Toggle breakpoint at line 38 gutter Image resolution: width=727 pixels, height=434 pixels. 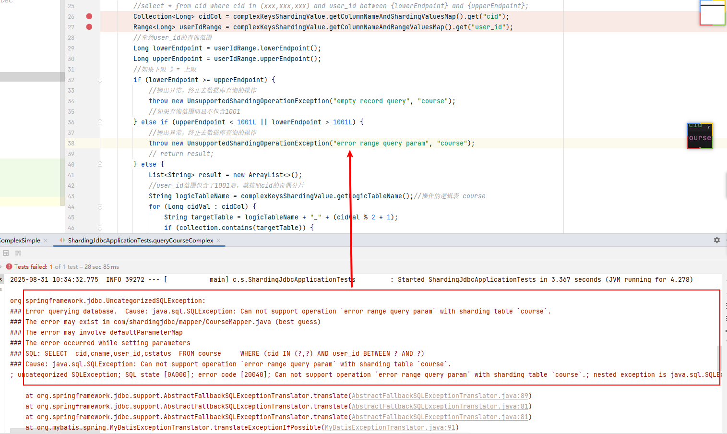[x=89, y=144]
